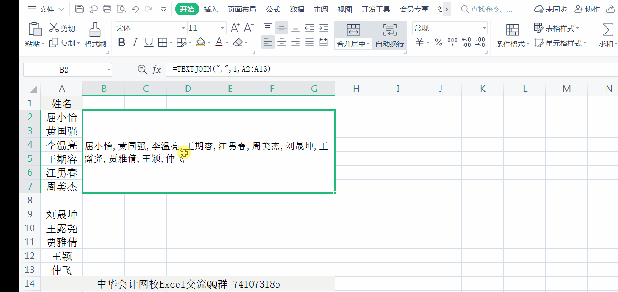Click the Collaborate (协作) button

(586, 9)
